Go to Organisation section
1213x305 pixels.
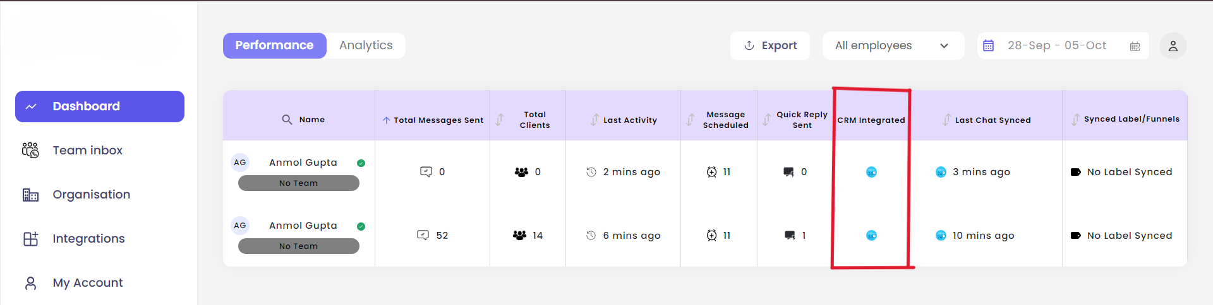[x=91, y=195]
